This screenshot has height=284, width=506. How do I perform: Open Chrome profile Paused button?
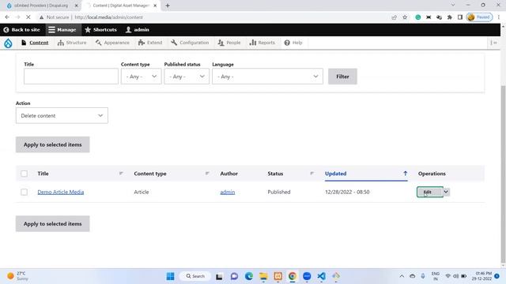click(x=479, y=17)
